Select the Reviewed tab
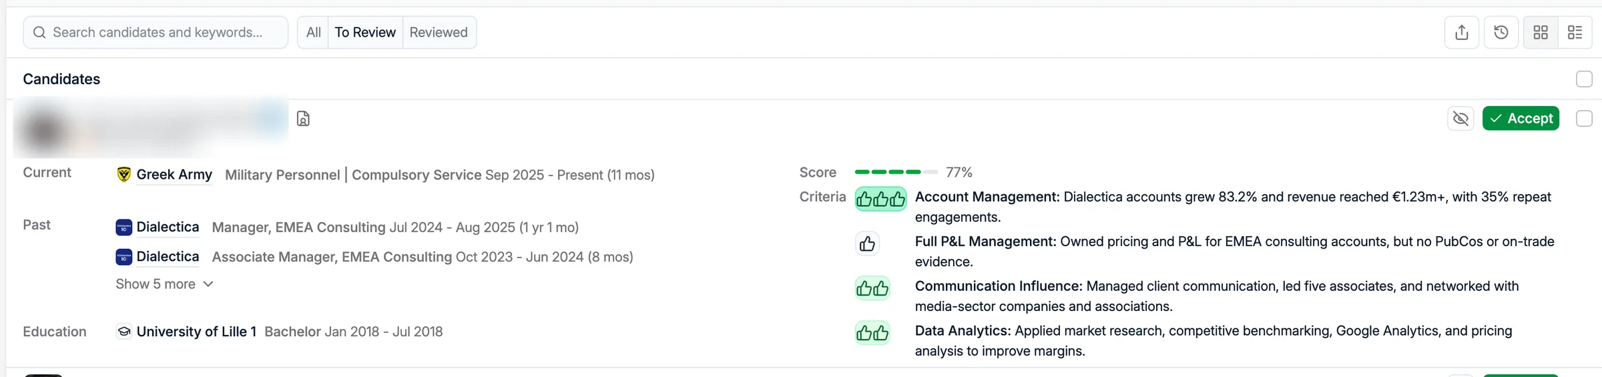This screenshot has width=1602, height=377. (439, 33)
